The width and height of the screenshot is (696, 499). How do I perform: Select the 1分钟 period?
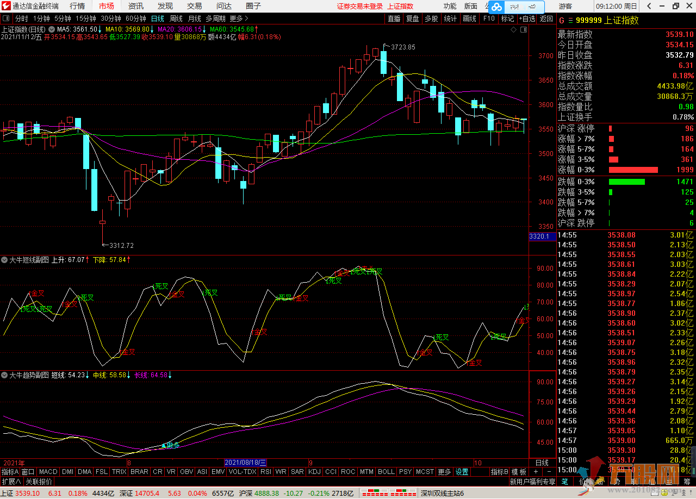(41, 18)
